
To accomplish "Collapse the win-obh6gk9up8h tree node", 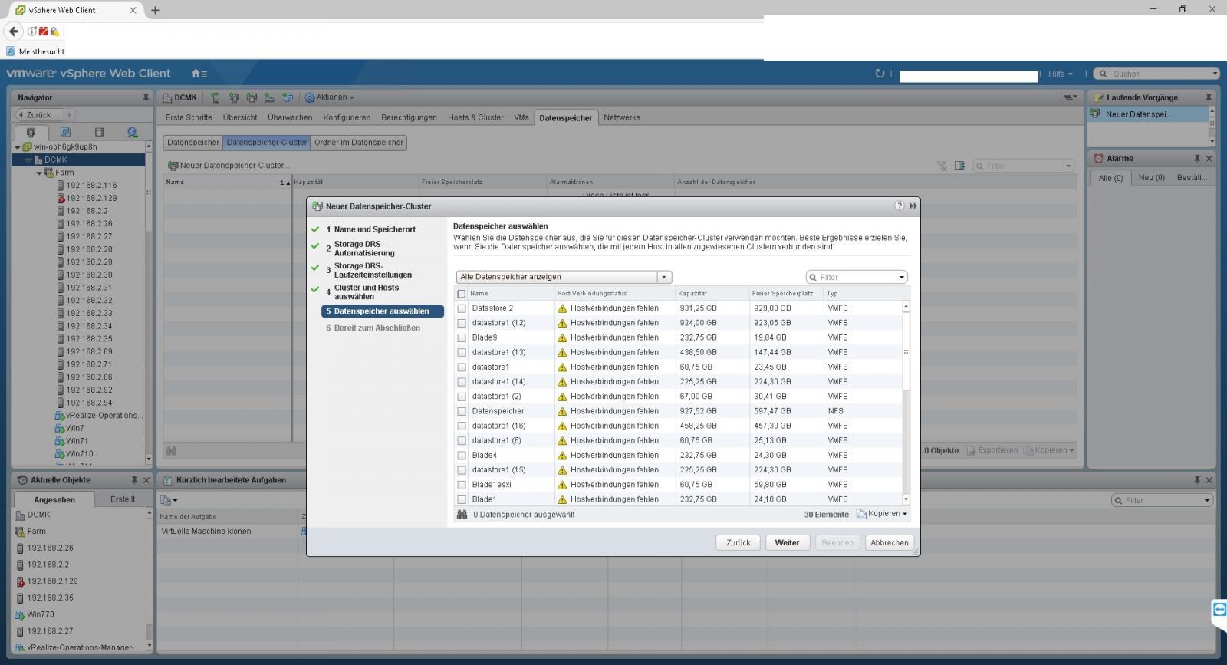I will 17,147.
